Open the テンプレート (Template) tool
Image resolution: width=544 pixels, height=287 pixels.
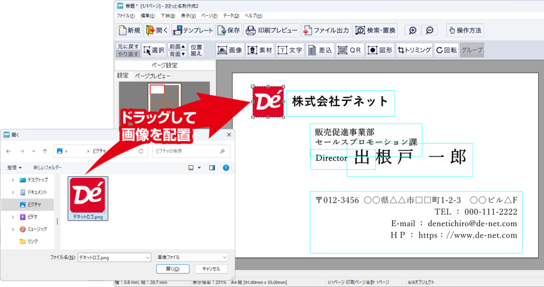point(192,30)
